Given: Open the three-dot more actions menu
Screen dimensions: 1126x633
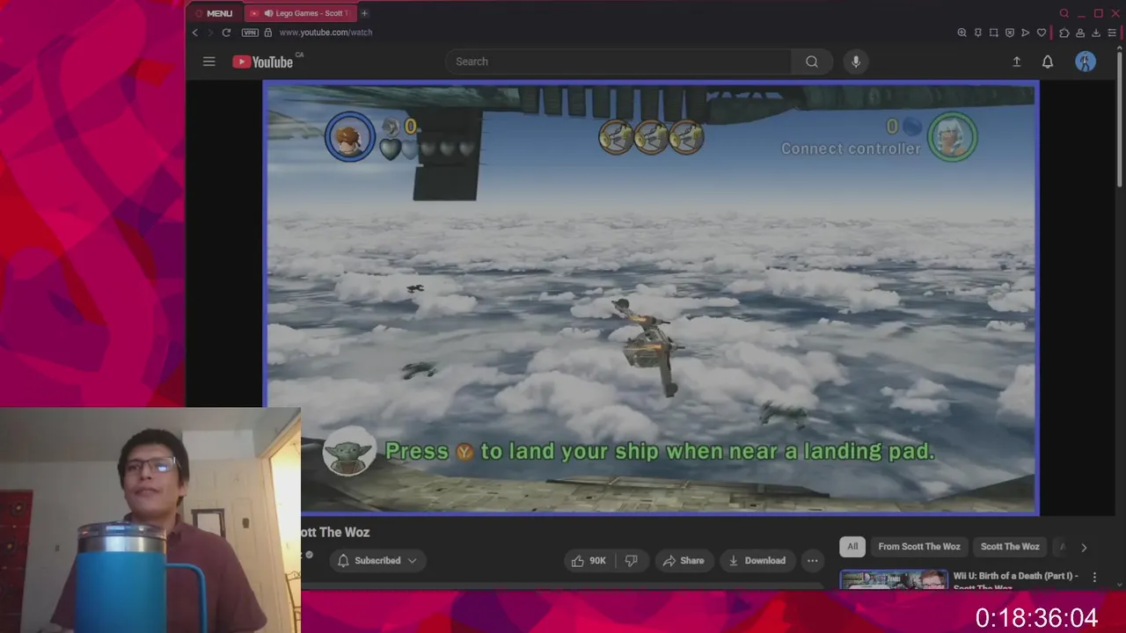Looking at the screenshot, I should point(813,560).
